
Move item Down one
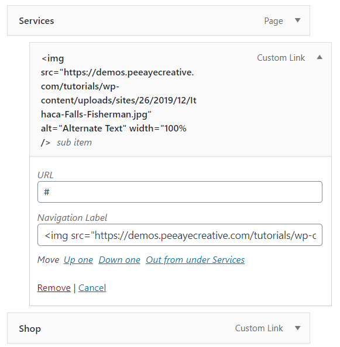tap(119, 260)
